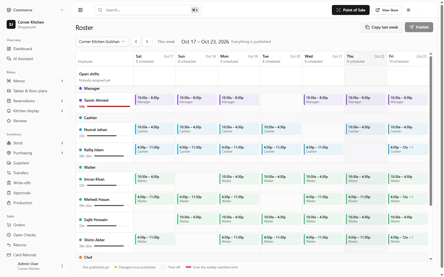Image resolution: width=444 pixels, height=277 pixels.
Task: Open the Approvals clipboard icon
Action: click(9, 193)
